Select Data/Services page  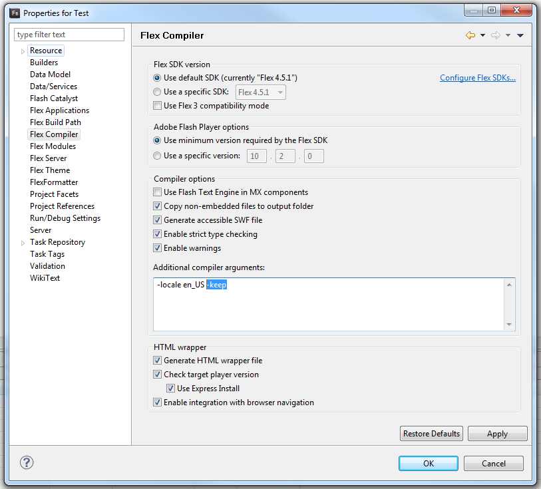tap(53, 86)
